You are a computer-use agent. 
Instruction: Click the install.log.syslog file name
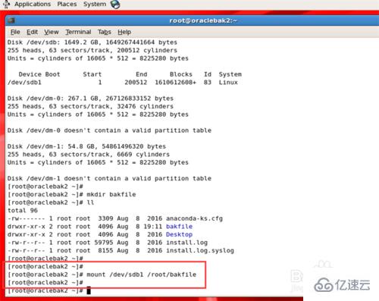point(200,251)
